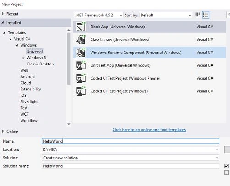The image size is (230, 186).
Task: Click Visual C# label on Class Library row
Action: click(x=205, y=40)
